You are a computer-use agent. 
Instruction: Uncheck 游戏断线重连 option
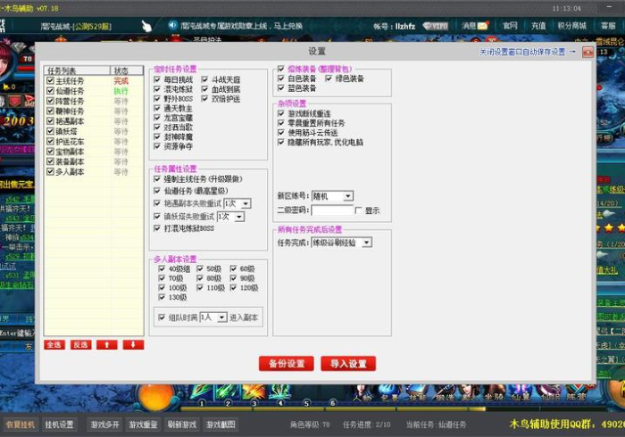pyautogui.click(x=281, y=114)
